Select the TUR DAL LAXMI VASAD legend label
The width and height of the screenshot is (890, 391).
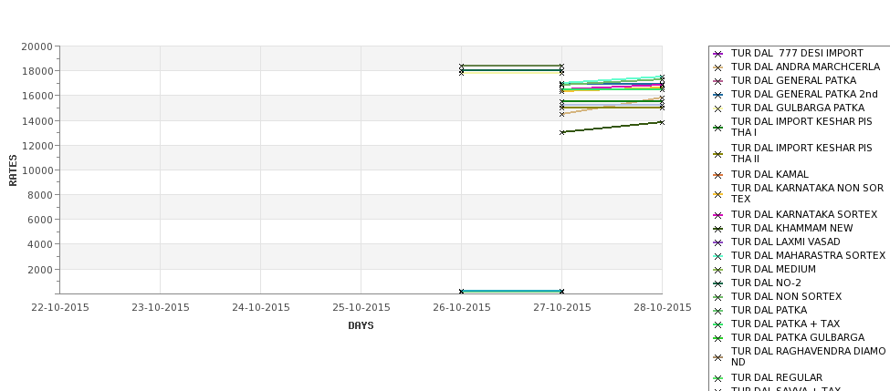click(x=786, y=242)
